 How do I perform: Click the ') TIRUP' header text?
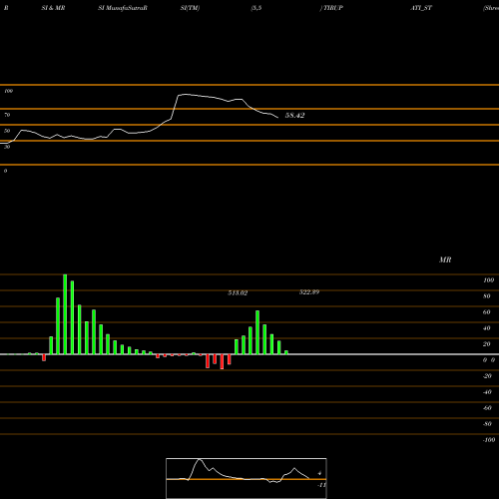331,8
